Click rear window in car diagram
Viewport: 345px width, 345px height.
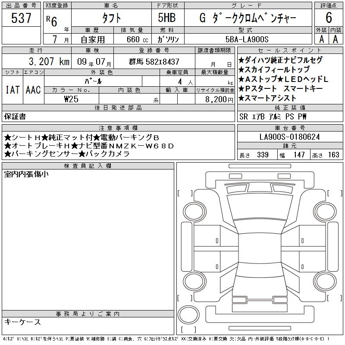260,269
